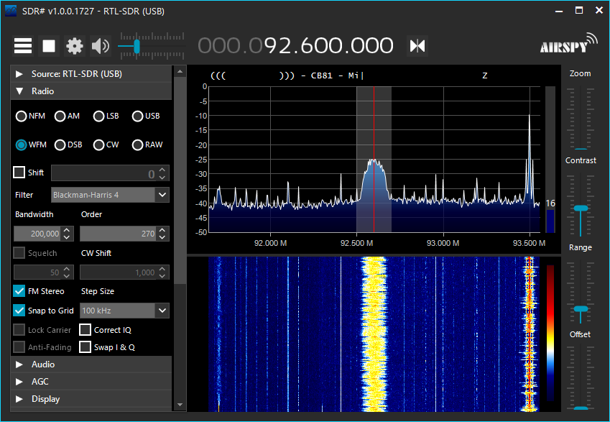Disable the Snap to Grid checkbox

click(x=19, y=311)
